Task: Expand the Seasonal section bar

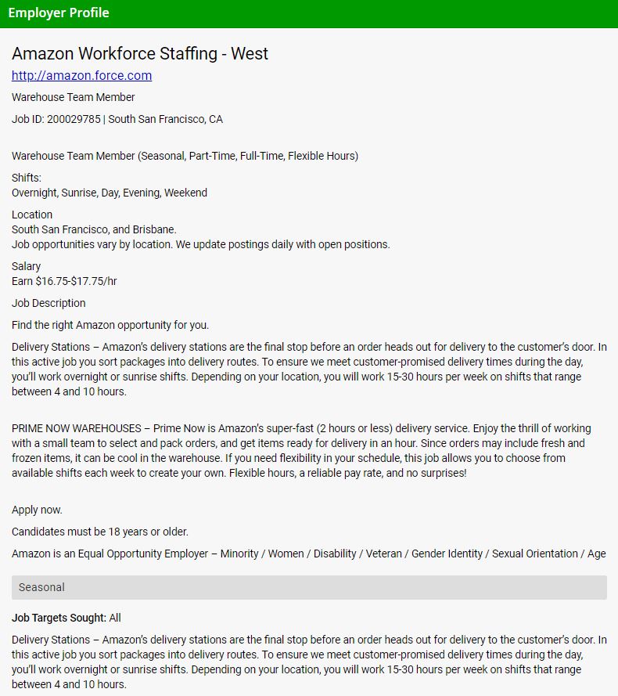Action: tap(309, 587)
